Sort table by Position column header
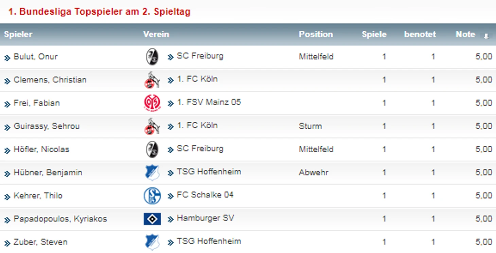 pyautogui.click(x=316, y=34)
